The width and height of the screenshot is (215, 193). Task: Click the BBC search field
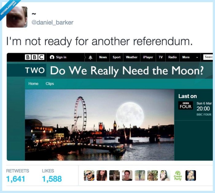208,57
